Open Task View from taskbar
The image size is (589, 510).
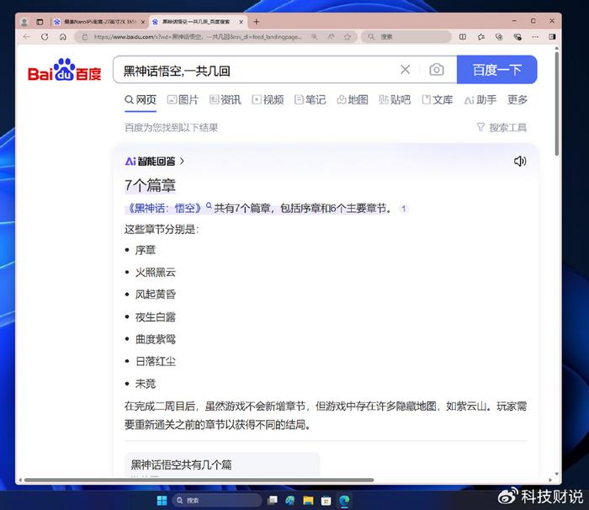point(273,500)
